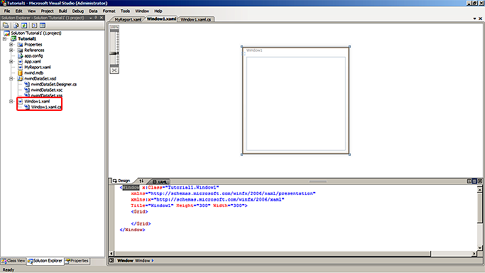This screenshot has width=485, height=273.
Task: Click the Fit to window zoom button
Action: [x=114, y=70]
